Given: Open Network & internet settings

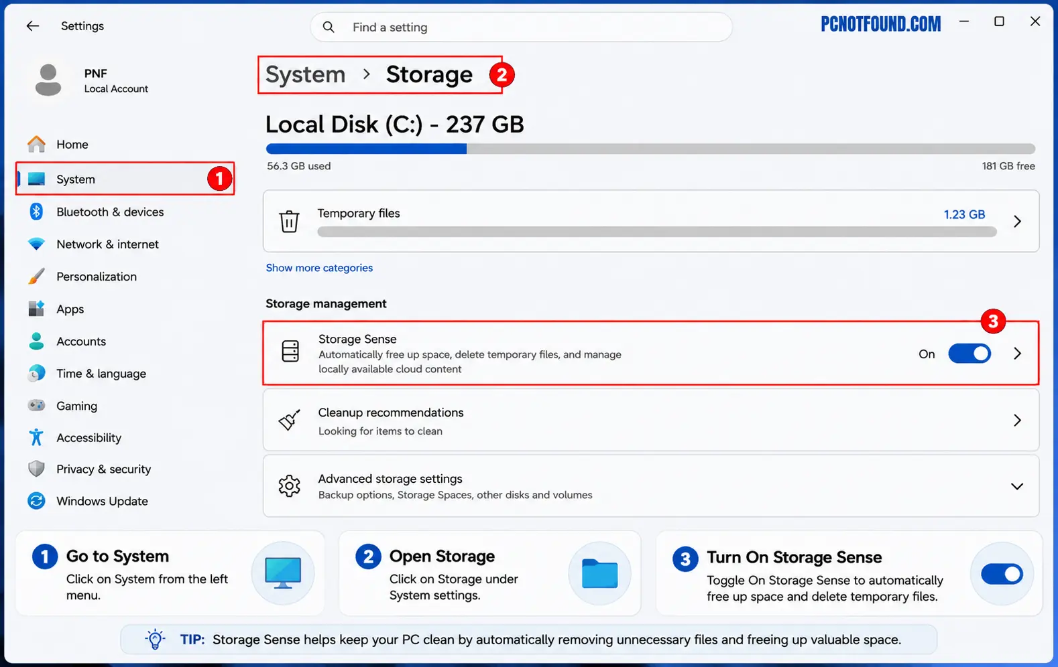Looking at the screenshot, I should tap(125, 244).
